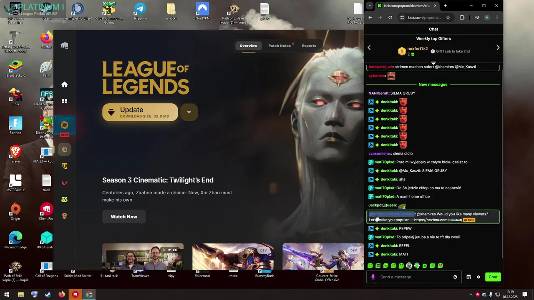Click username czasumierac in chat
The width and height of the screenshot is (534, 300).
click(380, 154)
